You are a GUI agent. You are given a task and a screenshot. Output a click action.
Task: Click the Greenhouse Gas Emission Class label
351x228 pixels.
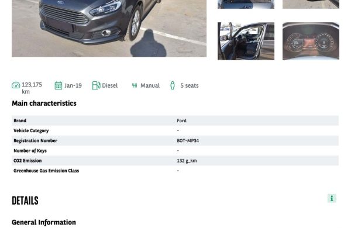click(x=46, y=171)
